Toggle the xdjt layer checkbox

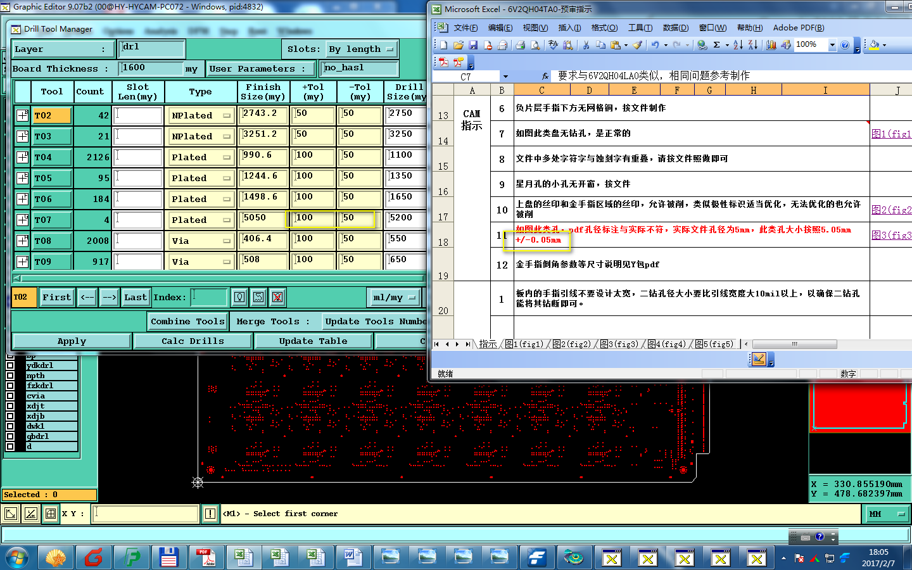tap(9, 406)
